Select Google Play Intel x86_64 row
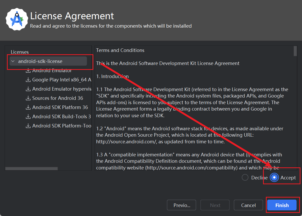The height and width of the screenshot is (216, 302). click(58, 80)
